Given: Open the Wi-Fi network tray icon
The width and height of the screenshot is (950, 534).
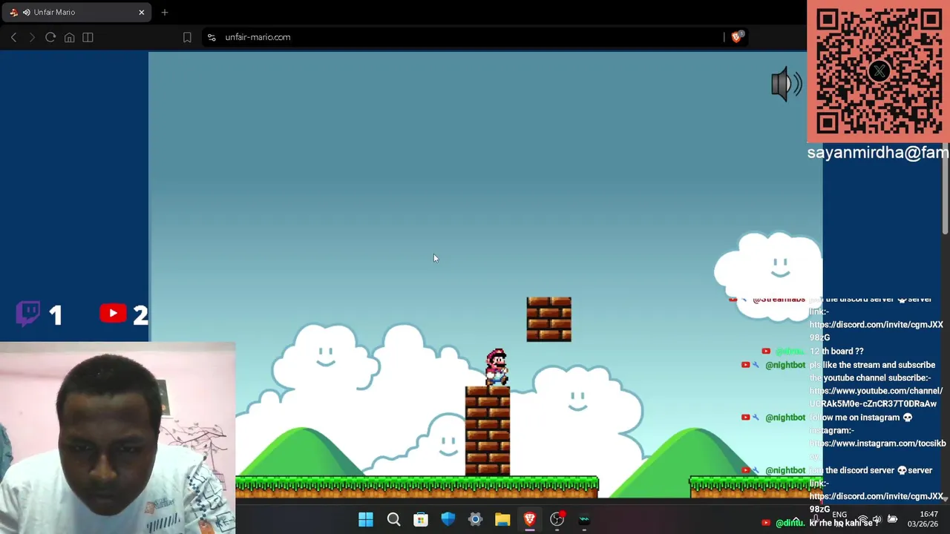Looking at the screenshot, I should 862,519.
